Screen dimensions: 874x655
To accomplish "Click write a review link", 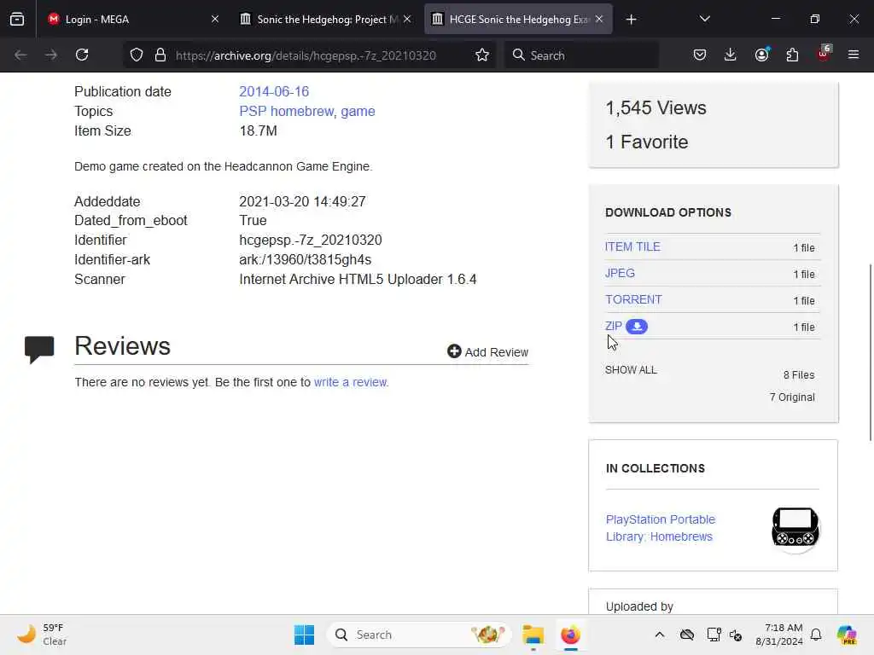I will point(350,382).
